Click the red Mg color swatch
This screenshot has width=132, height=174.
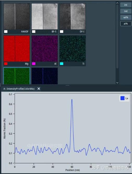(6, 64)
